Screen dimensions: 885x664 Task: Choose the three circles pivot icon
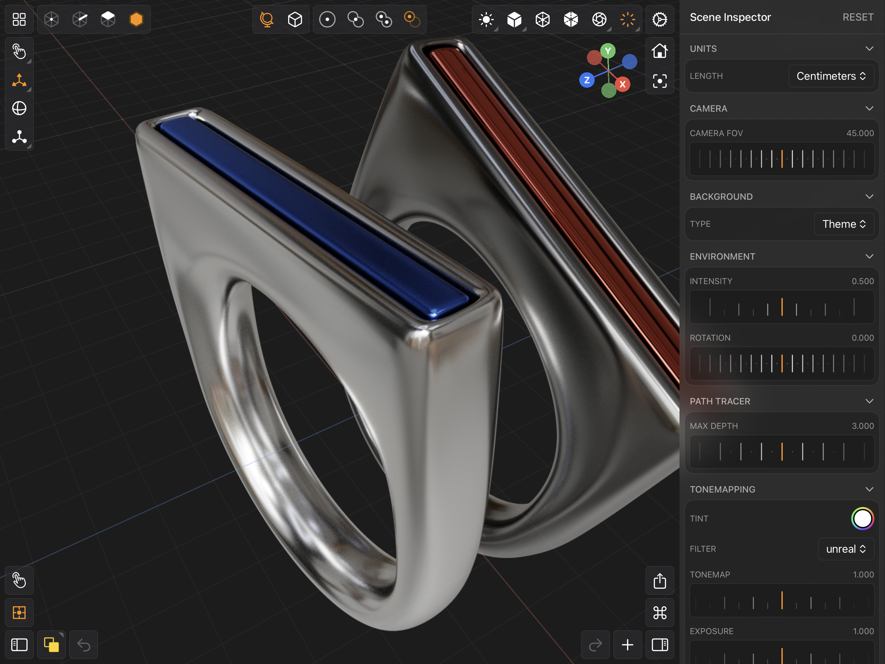[x=384, y=19]
